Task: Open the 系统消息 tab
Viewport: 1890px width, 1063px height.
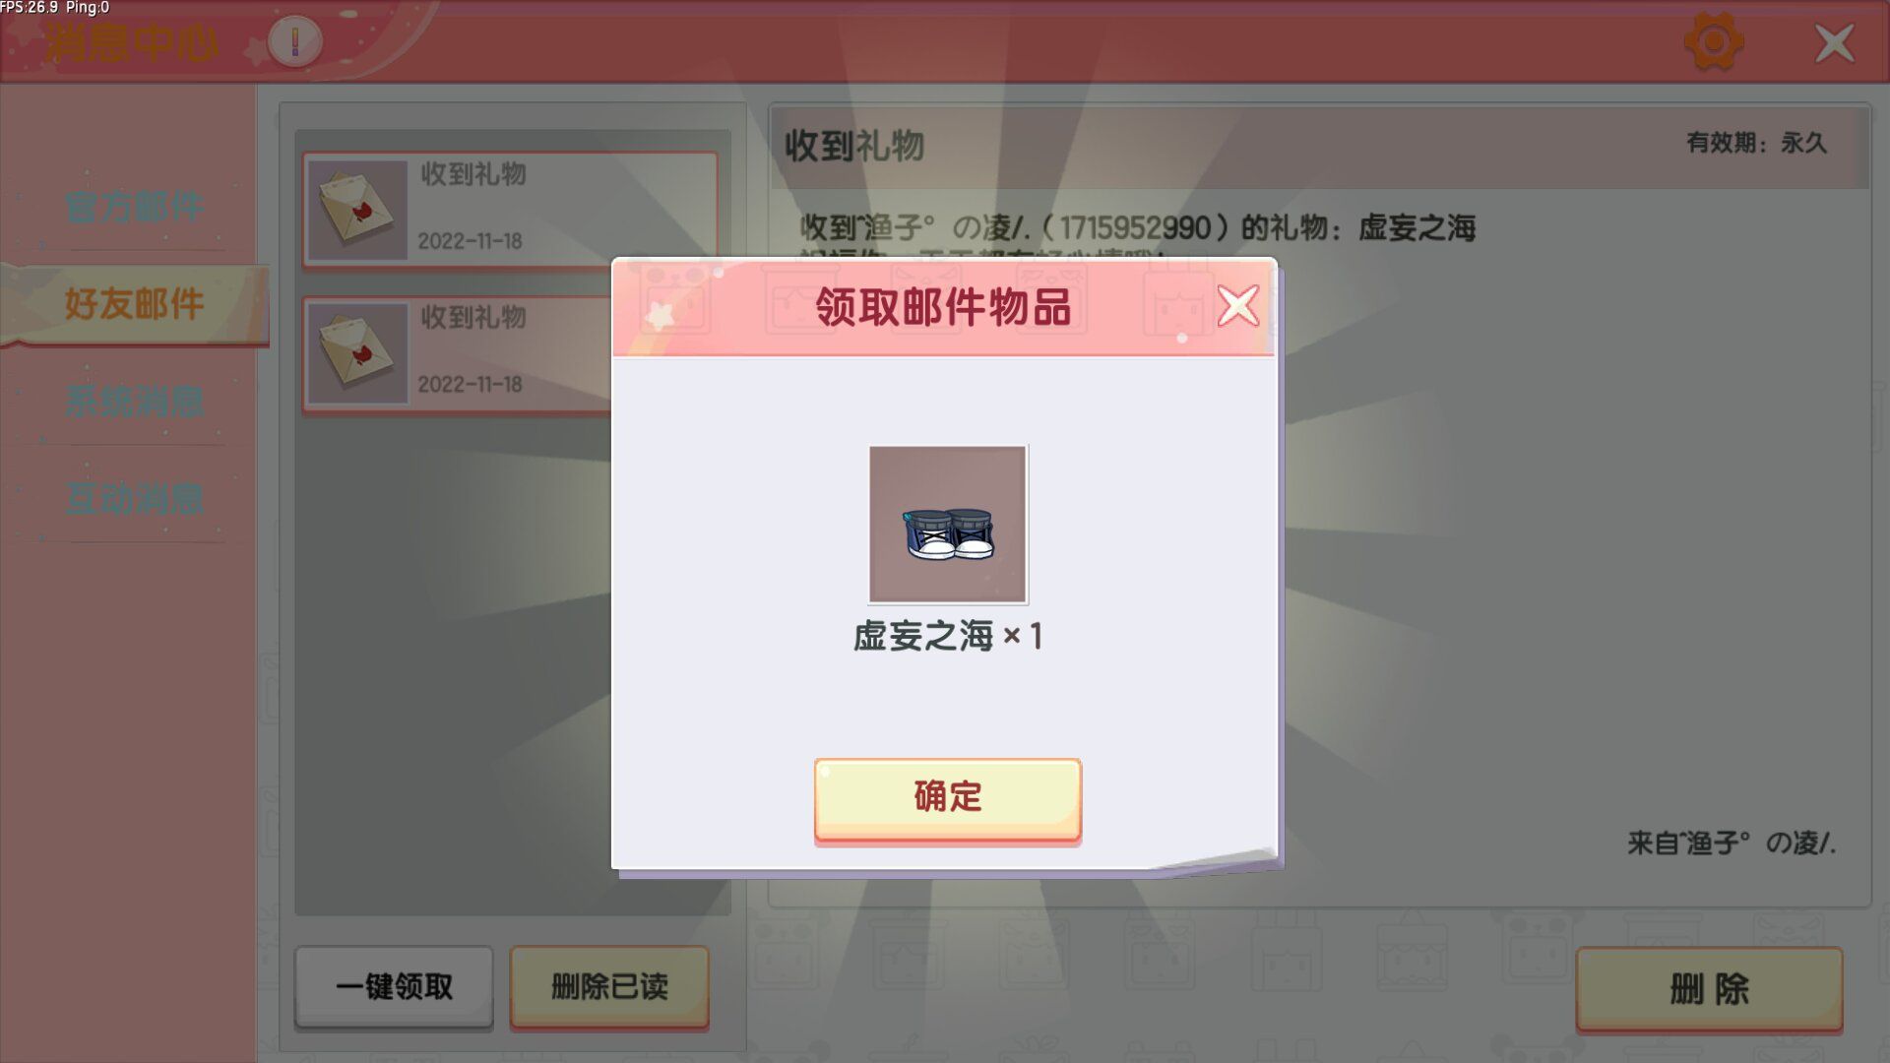Action: [134, 401]
